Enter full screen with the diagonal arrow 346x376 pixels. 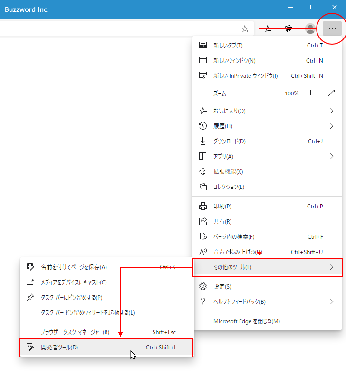[331, 93]
